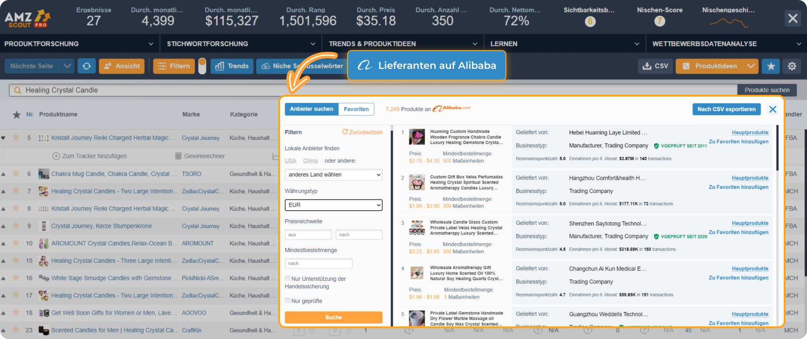Viewport: 807px width, 339px height.
Task: Click the supplier list vertical scrollbar
Action: [777, 148]
